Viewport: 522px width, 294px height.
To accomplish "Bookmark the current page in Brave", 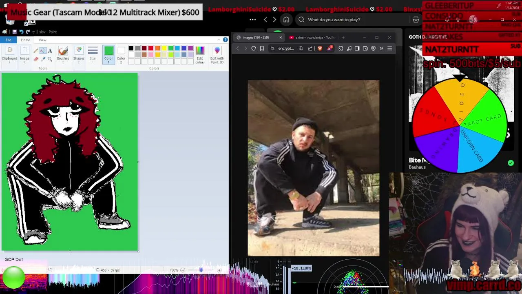I will (x=262, y=48).
